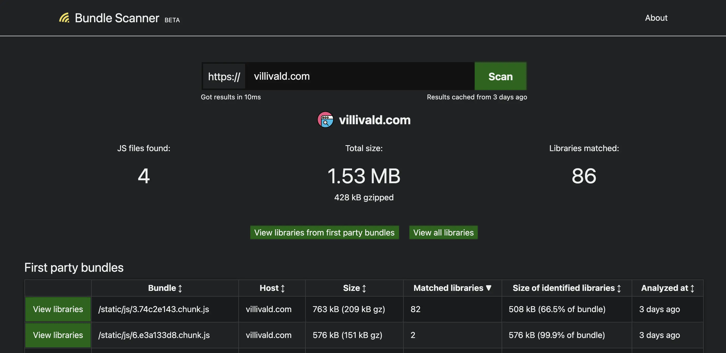Image resolution: width=726 pixels, height=353 pixels.
Task: Click the Bundle Scanner logo icon
Action: (x=64, y=18)
